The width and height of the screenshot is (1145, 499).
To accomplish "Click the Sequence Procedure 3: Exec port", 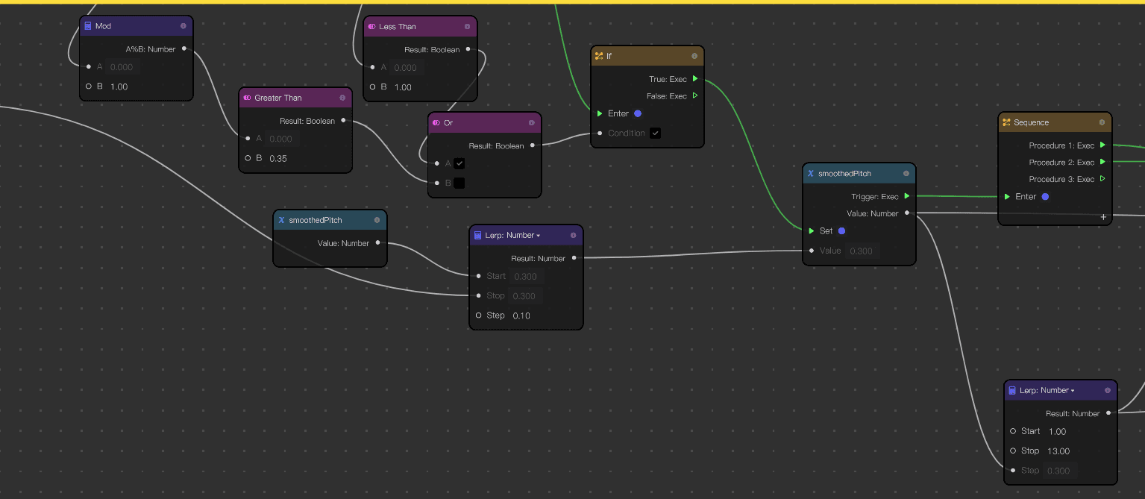I will point(1102,179).
